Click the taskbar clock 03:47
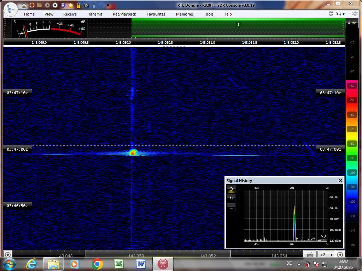Image resolution: width=362 pixels, height=271 pixels. [343, 261]
